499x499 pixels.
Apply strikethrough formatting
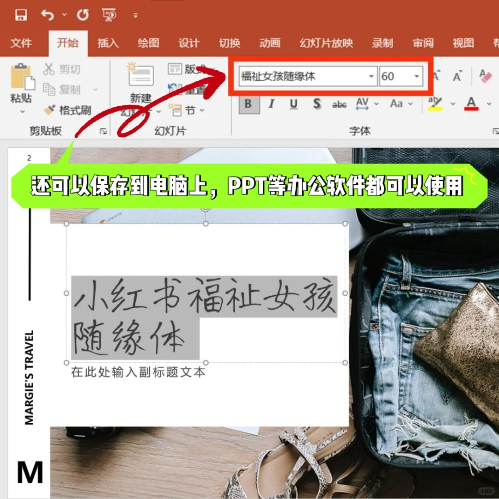click(x=339, y=105)
